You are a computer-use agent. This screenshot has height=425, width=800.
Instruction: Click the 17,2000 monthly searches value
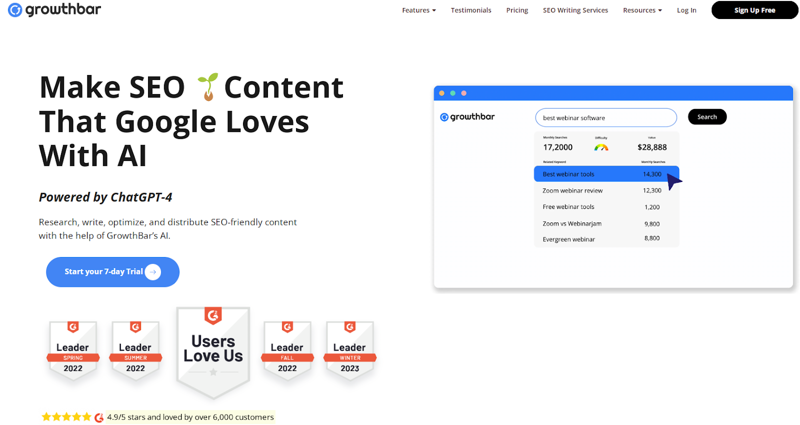pyautogui.click(x=558, y=147)
